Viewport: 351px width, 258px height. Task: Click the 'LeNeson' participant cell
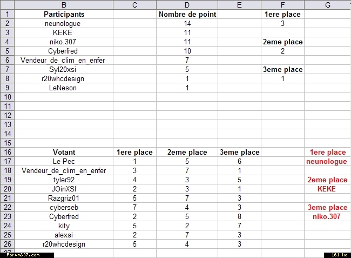pyautogui.click(x=64, y=88)
